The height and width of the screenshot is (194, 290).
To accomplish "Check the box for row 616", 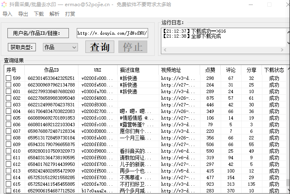I will (x=8, y=190).
